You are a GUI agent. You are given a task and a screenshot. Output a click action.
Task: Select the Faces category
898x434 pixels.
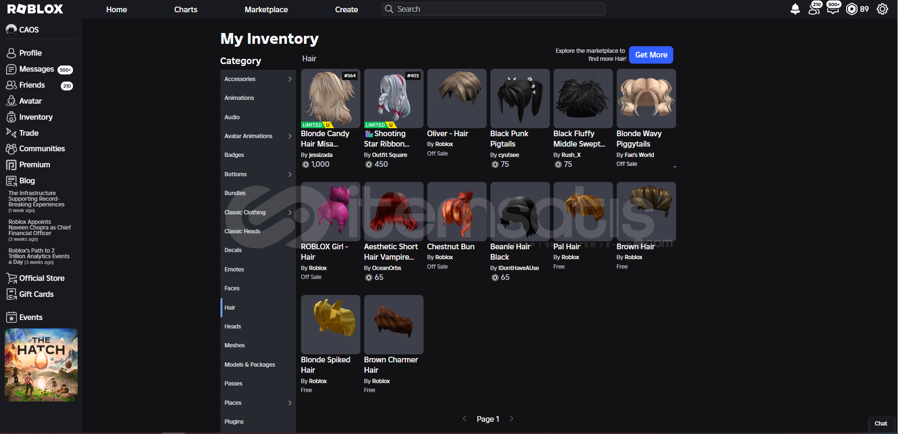tap(258, 288)
